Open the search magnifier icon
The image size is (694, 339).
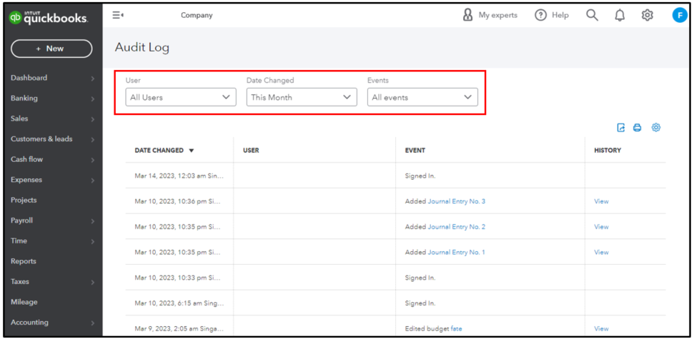(592, 15)
